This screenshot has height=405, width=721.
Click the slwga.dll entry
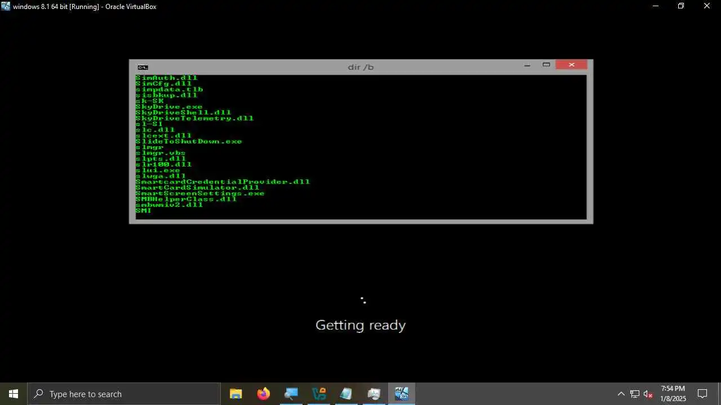tap(161, 175)
